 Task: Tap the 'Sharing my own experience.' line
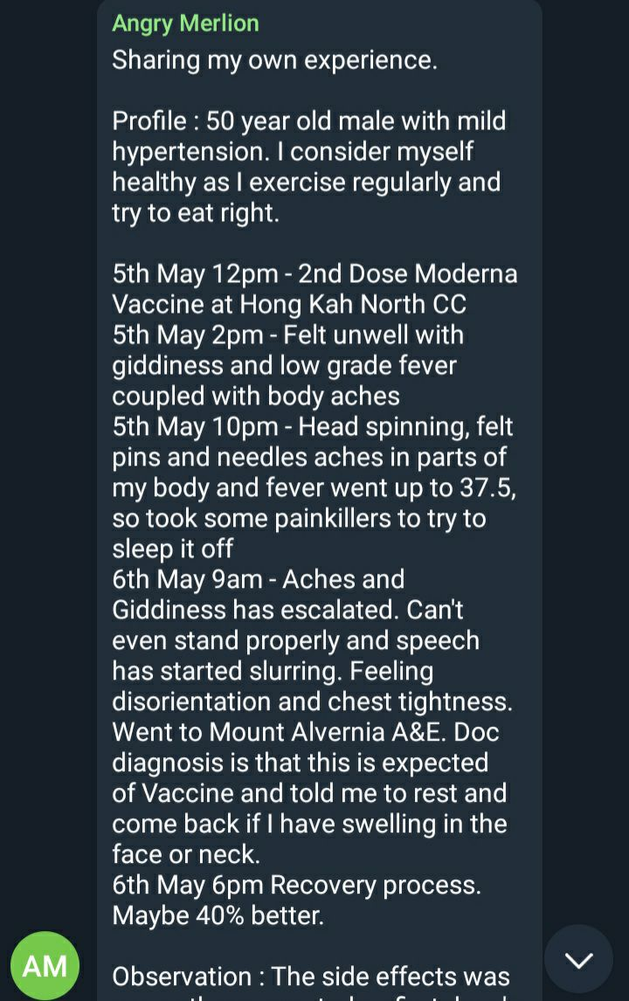274,60
